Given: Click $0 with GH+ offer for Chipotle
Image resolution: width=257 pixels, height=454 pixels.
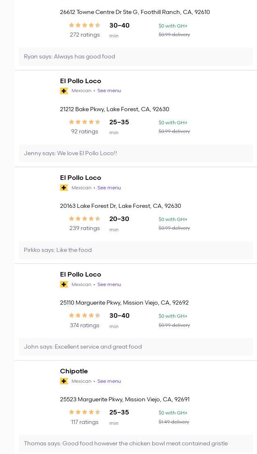Looking at the screenshot, I should [x=173, y=413].
